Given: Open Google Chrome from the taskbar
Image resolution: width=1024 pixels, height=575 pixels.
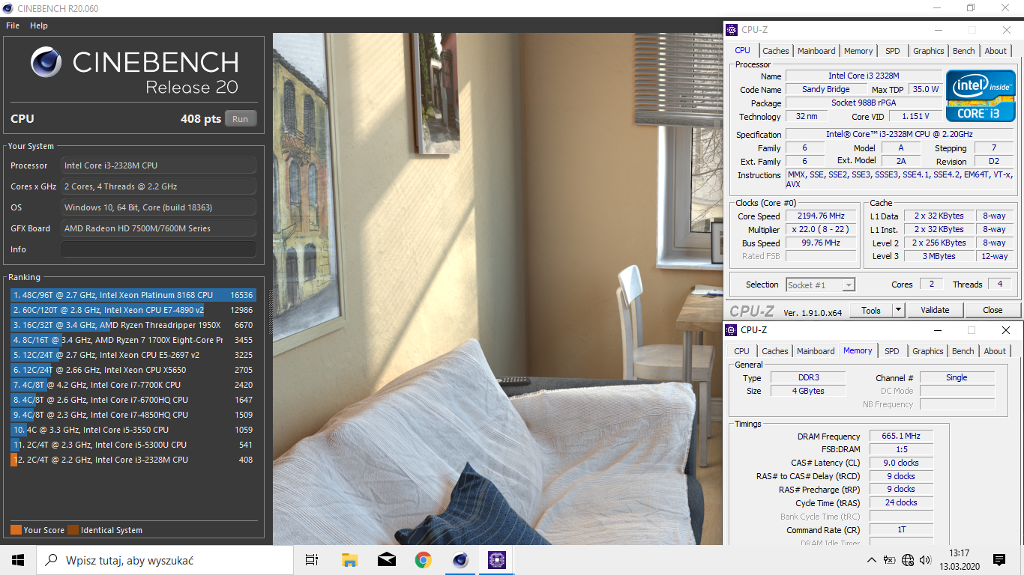Looking at the screenshot, I should tap(424, 560).
